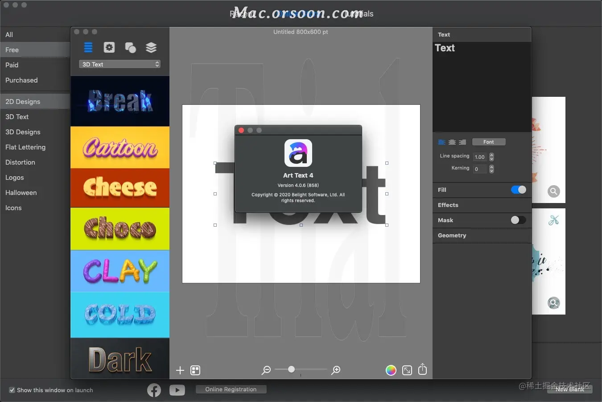Click the zoom out magnifier icon
Screen dimensions: 602x402
click(266, 370)
